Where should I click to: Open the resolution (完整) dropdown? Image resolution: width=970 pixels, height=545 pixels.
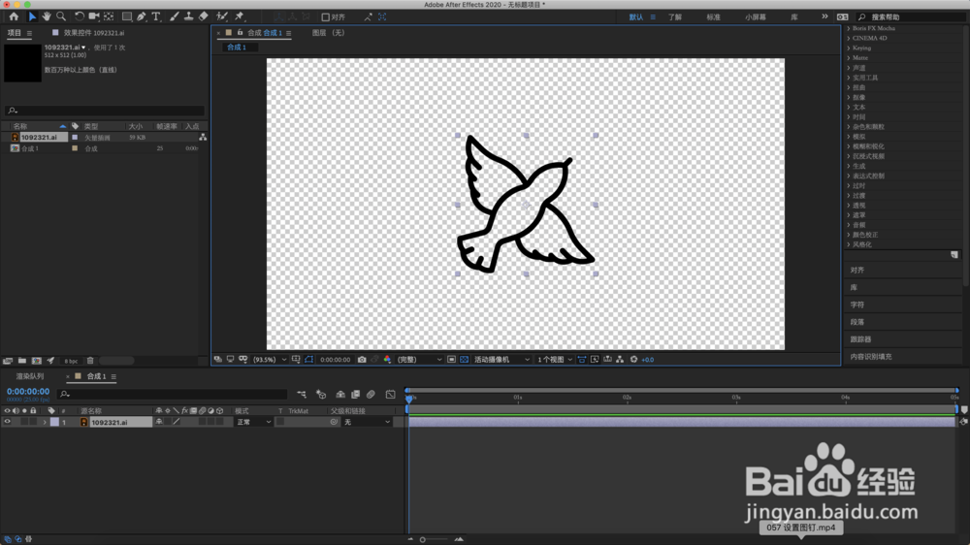tap(419, 360)
